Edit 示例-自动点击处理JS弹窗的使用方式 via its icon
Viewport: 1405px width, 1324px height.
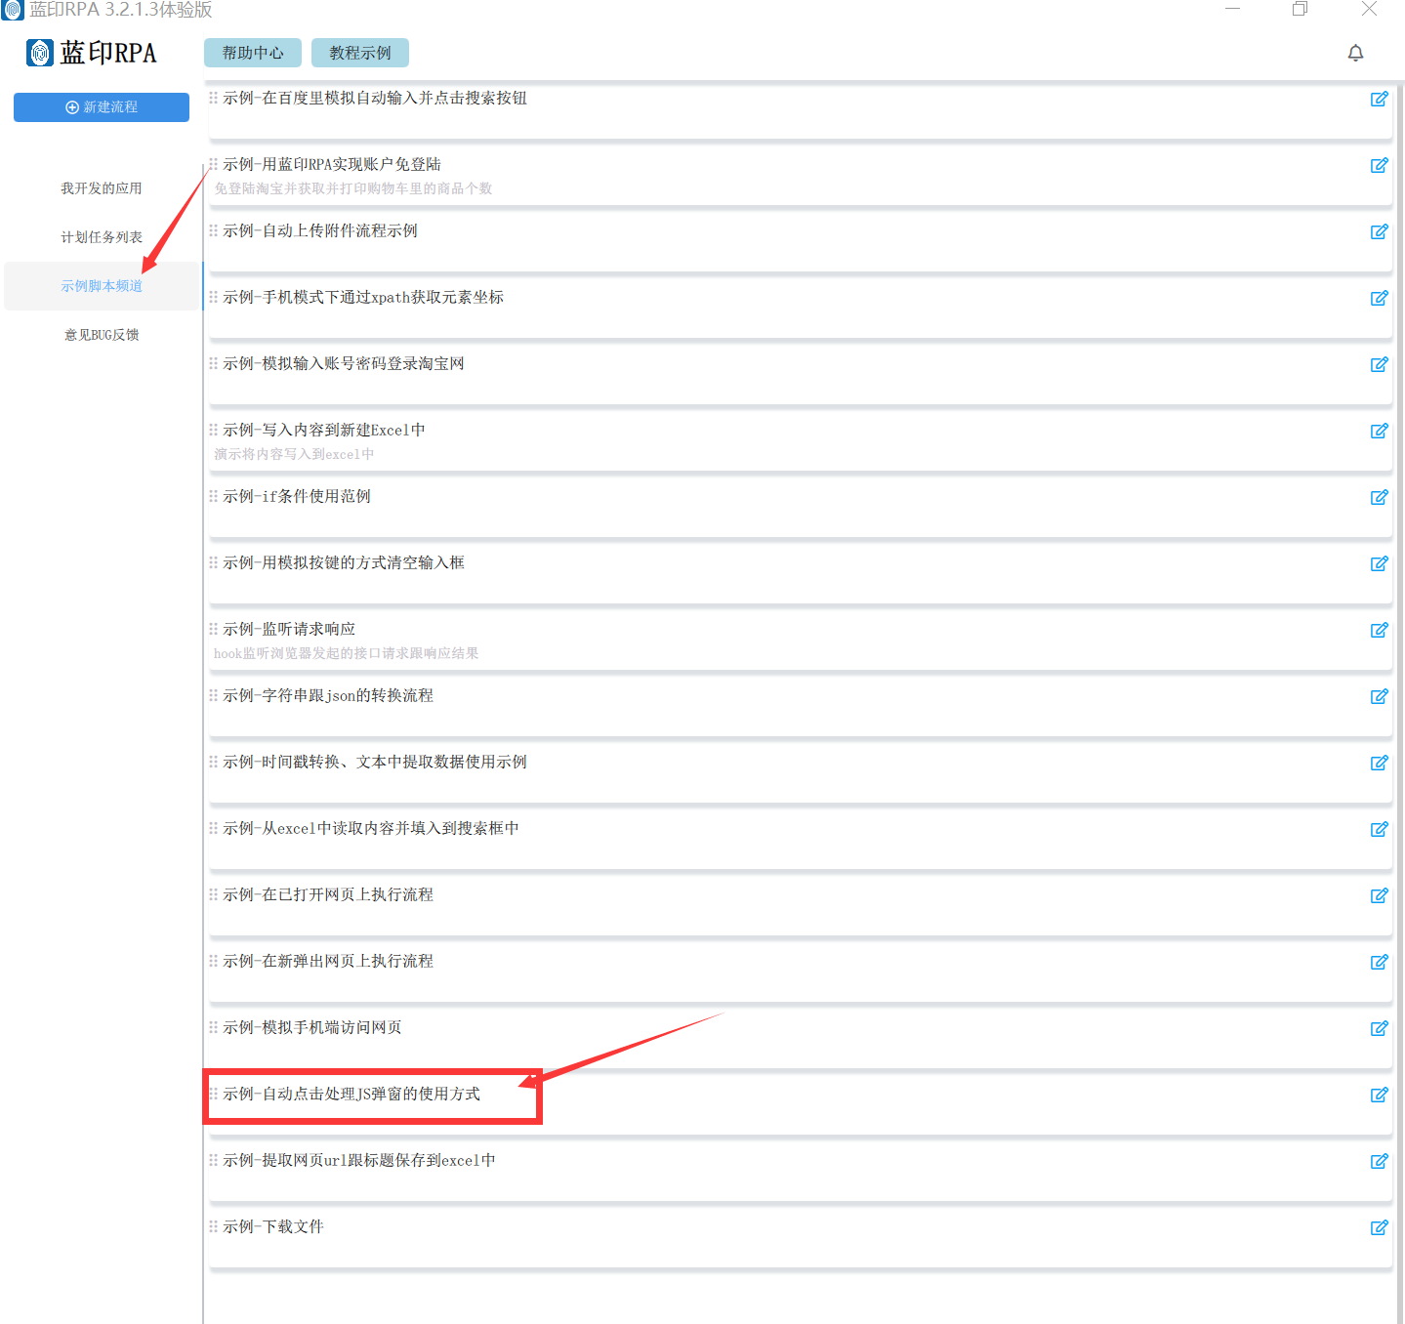click(x=1379, y=1095)
